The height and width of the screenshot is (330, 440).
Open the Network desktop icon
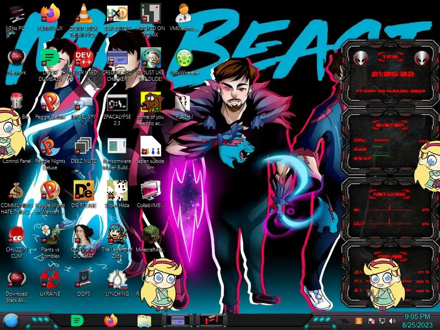click(x=17, y=62)
